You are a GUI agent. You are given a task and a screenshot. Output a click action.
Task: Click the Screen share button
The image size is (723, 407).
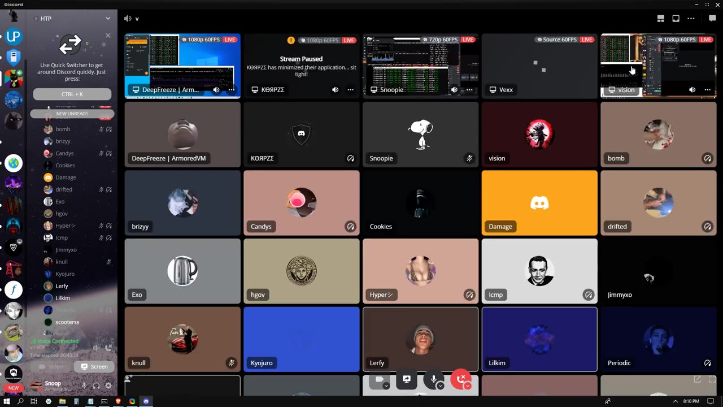94,366
